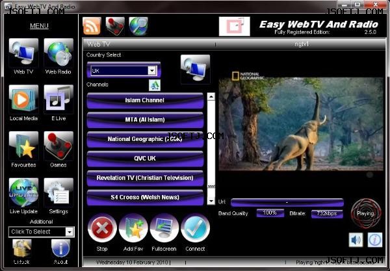
Task: Click the channel list scroll down arrow
Action: click(211, 201)
